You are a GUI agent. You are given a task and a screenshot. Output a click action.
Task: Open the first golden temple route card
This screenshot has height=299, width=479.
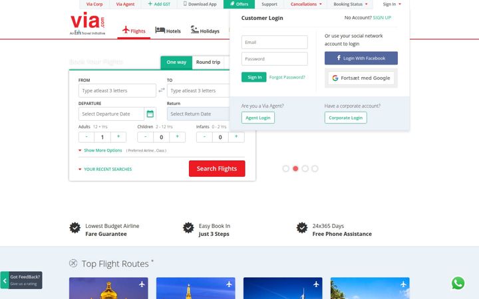108,288
